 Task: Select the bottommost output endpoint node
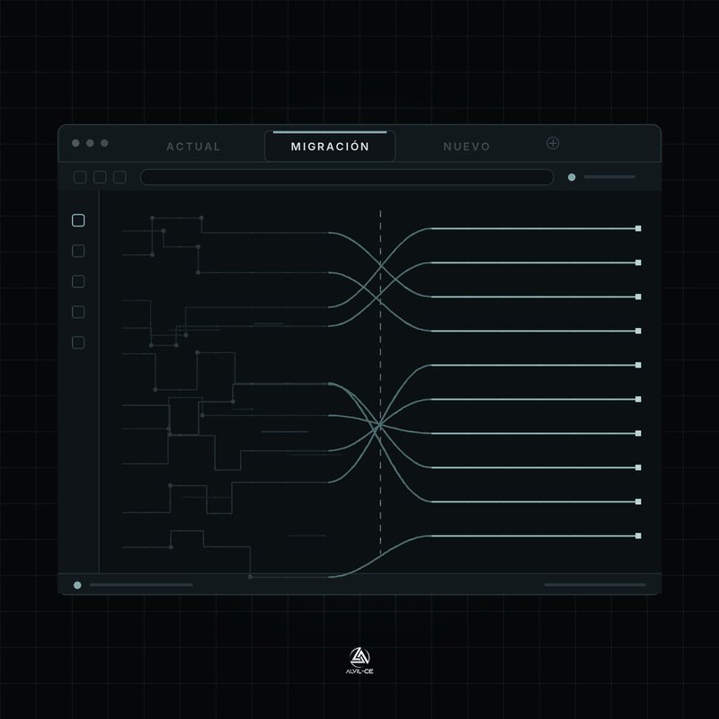(638, 536)
